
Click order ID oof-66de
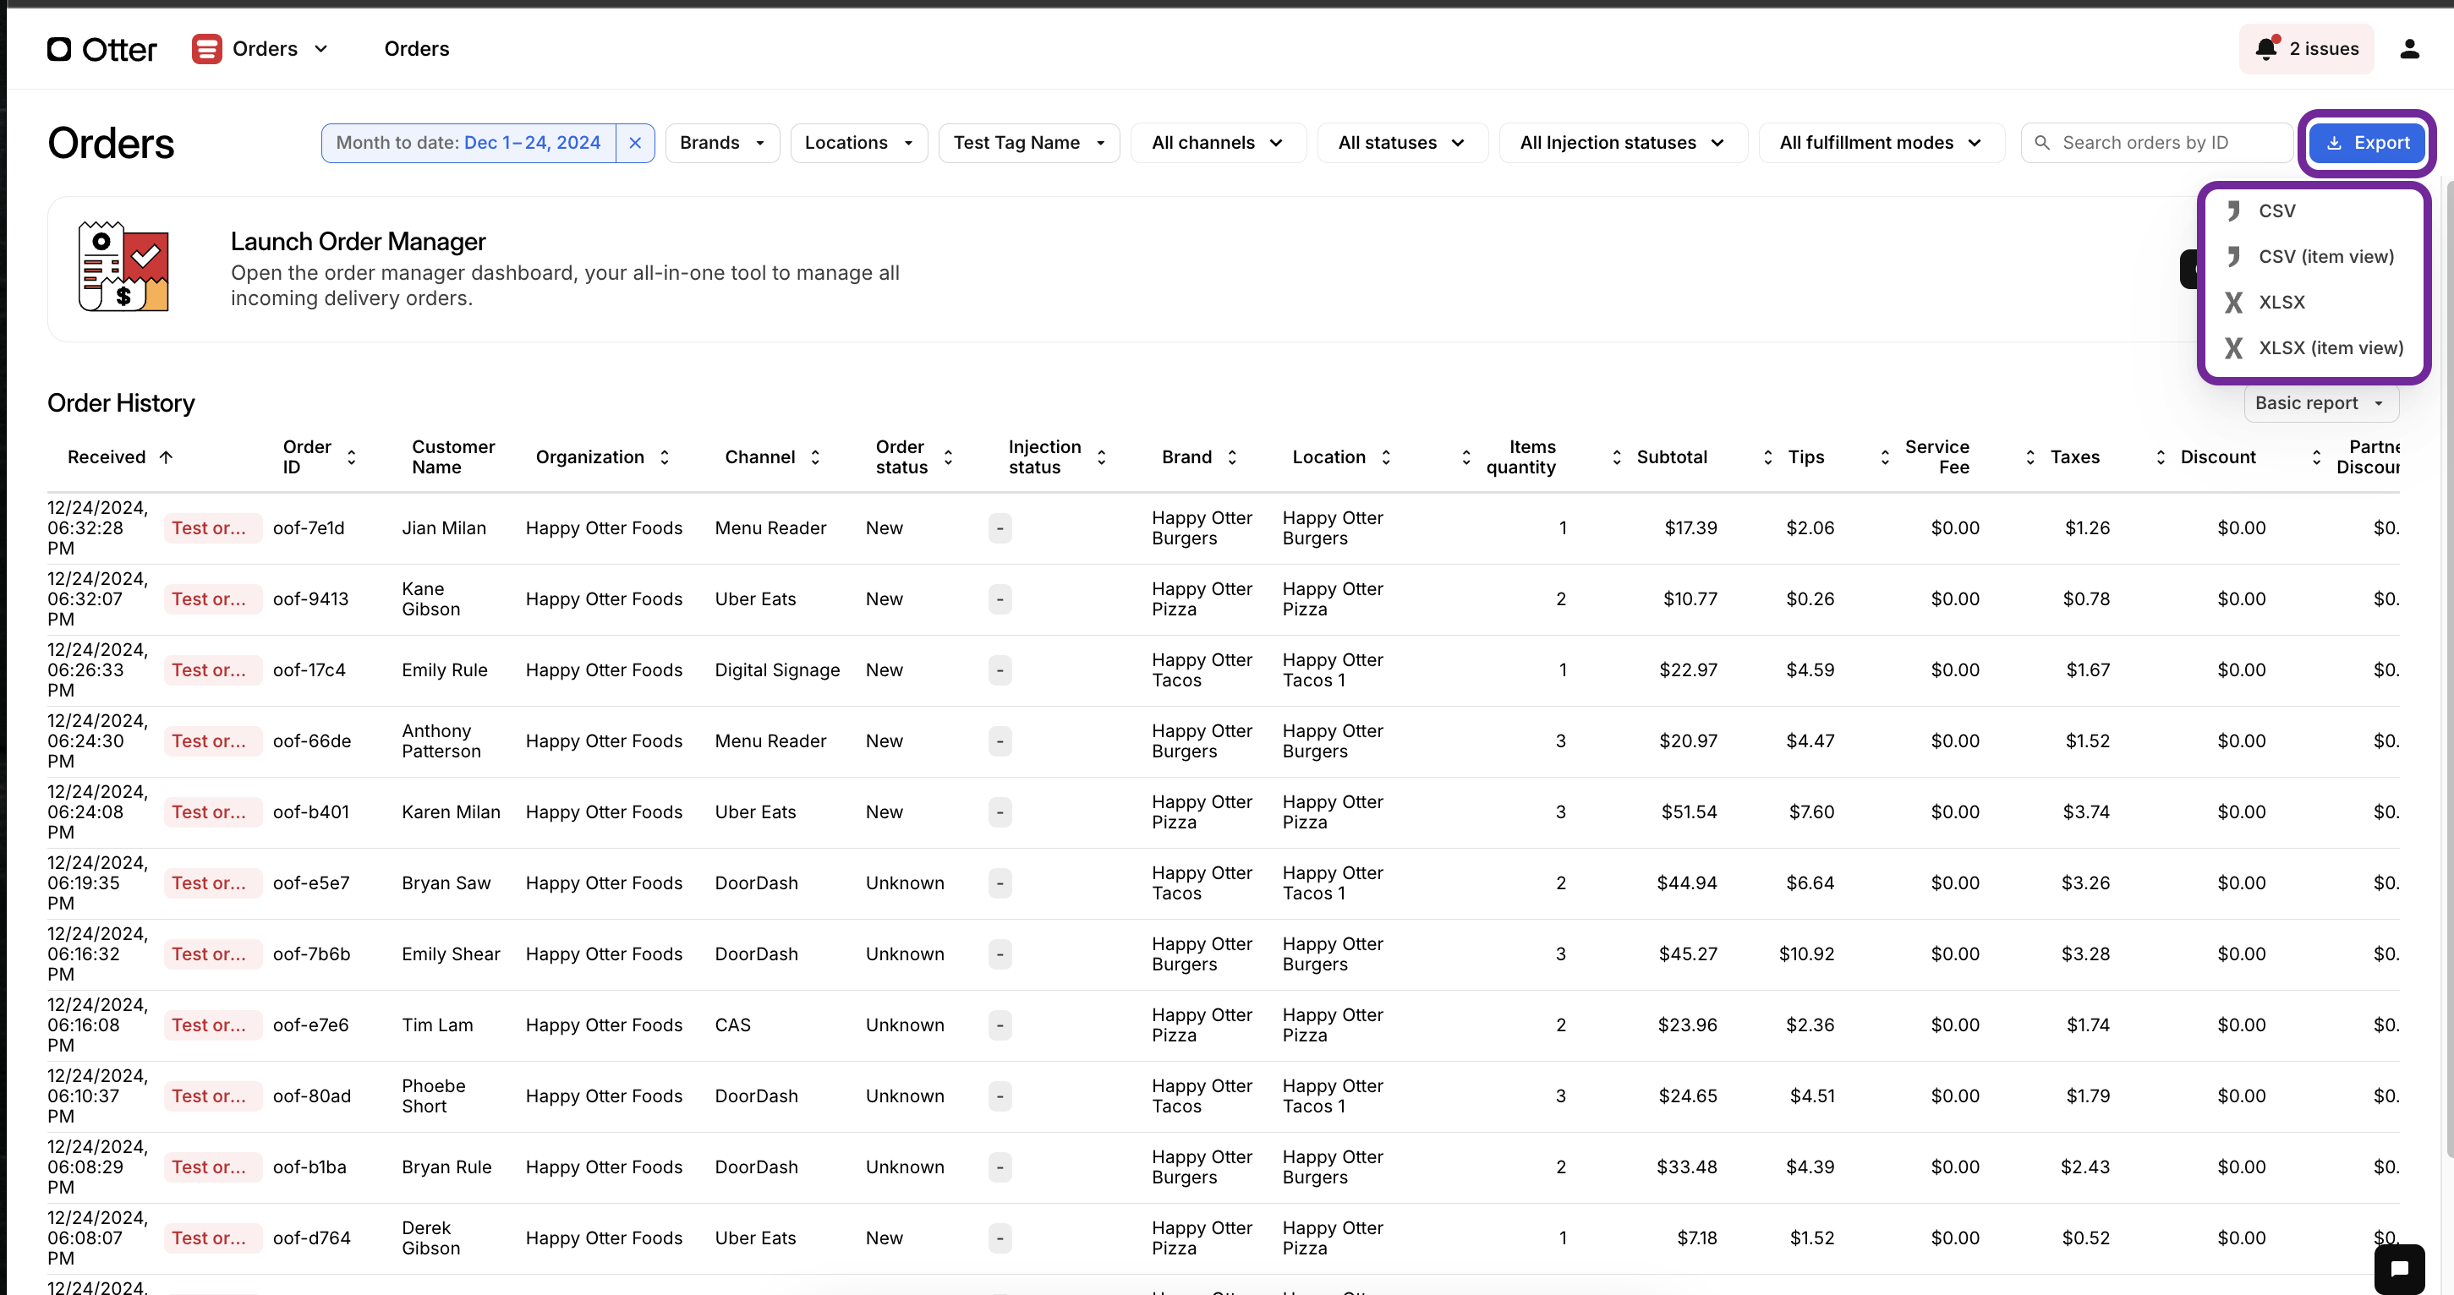coord(311,742)
